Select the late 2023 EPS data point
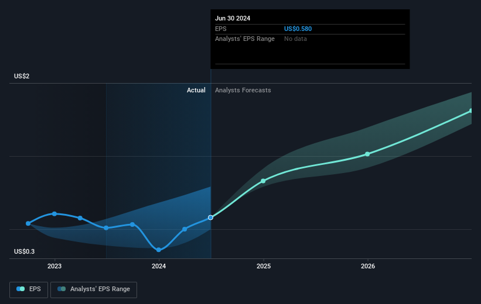 click(132, 224)
